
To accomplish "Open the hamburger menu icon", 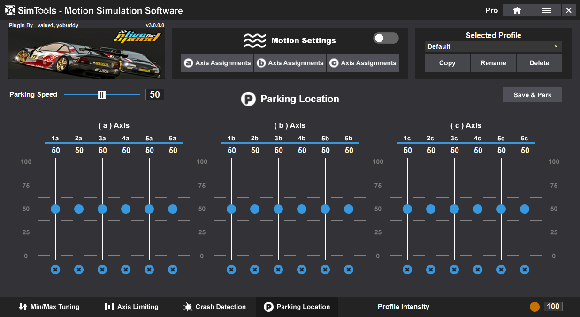I will 547,10.
